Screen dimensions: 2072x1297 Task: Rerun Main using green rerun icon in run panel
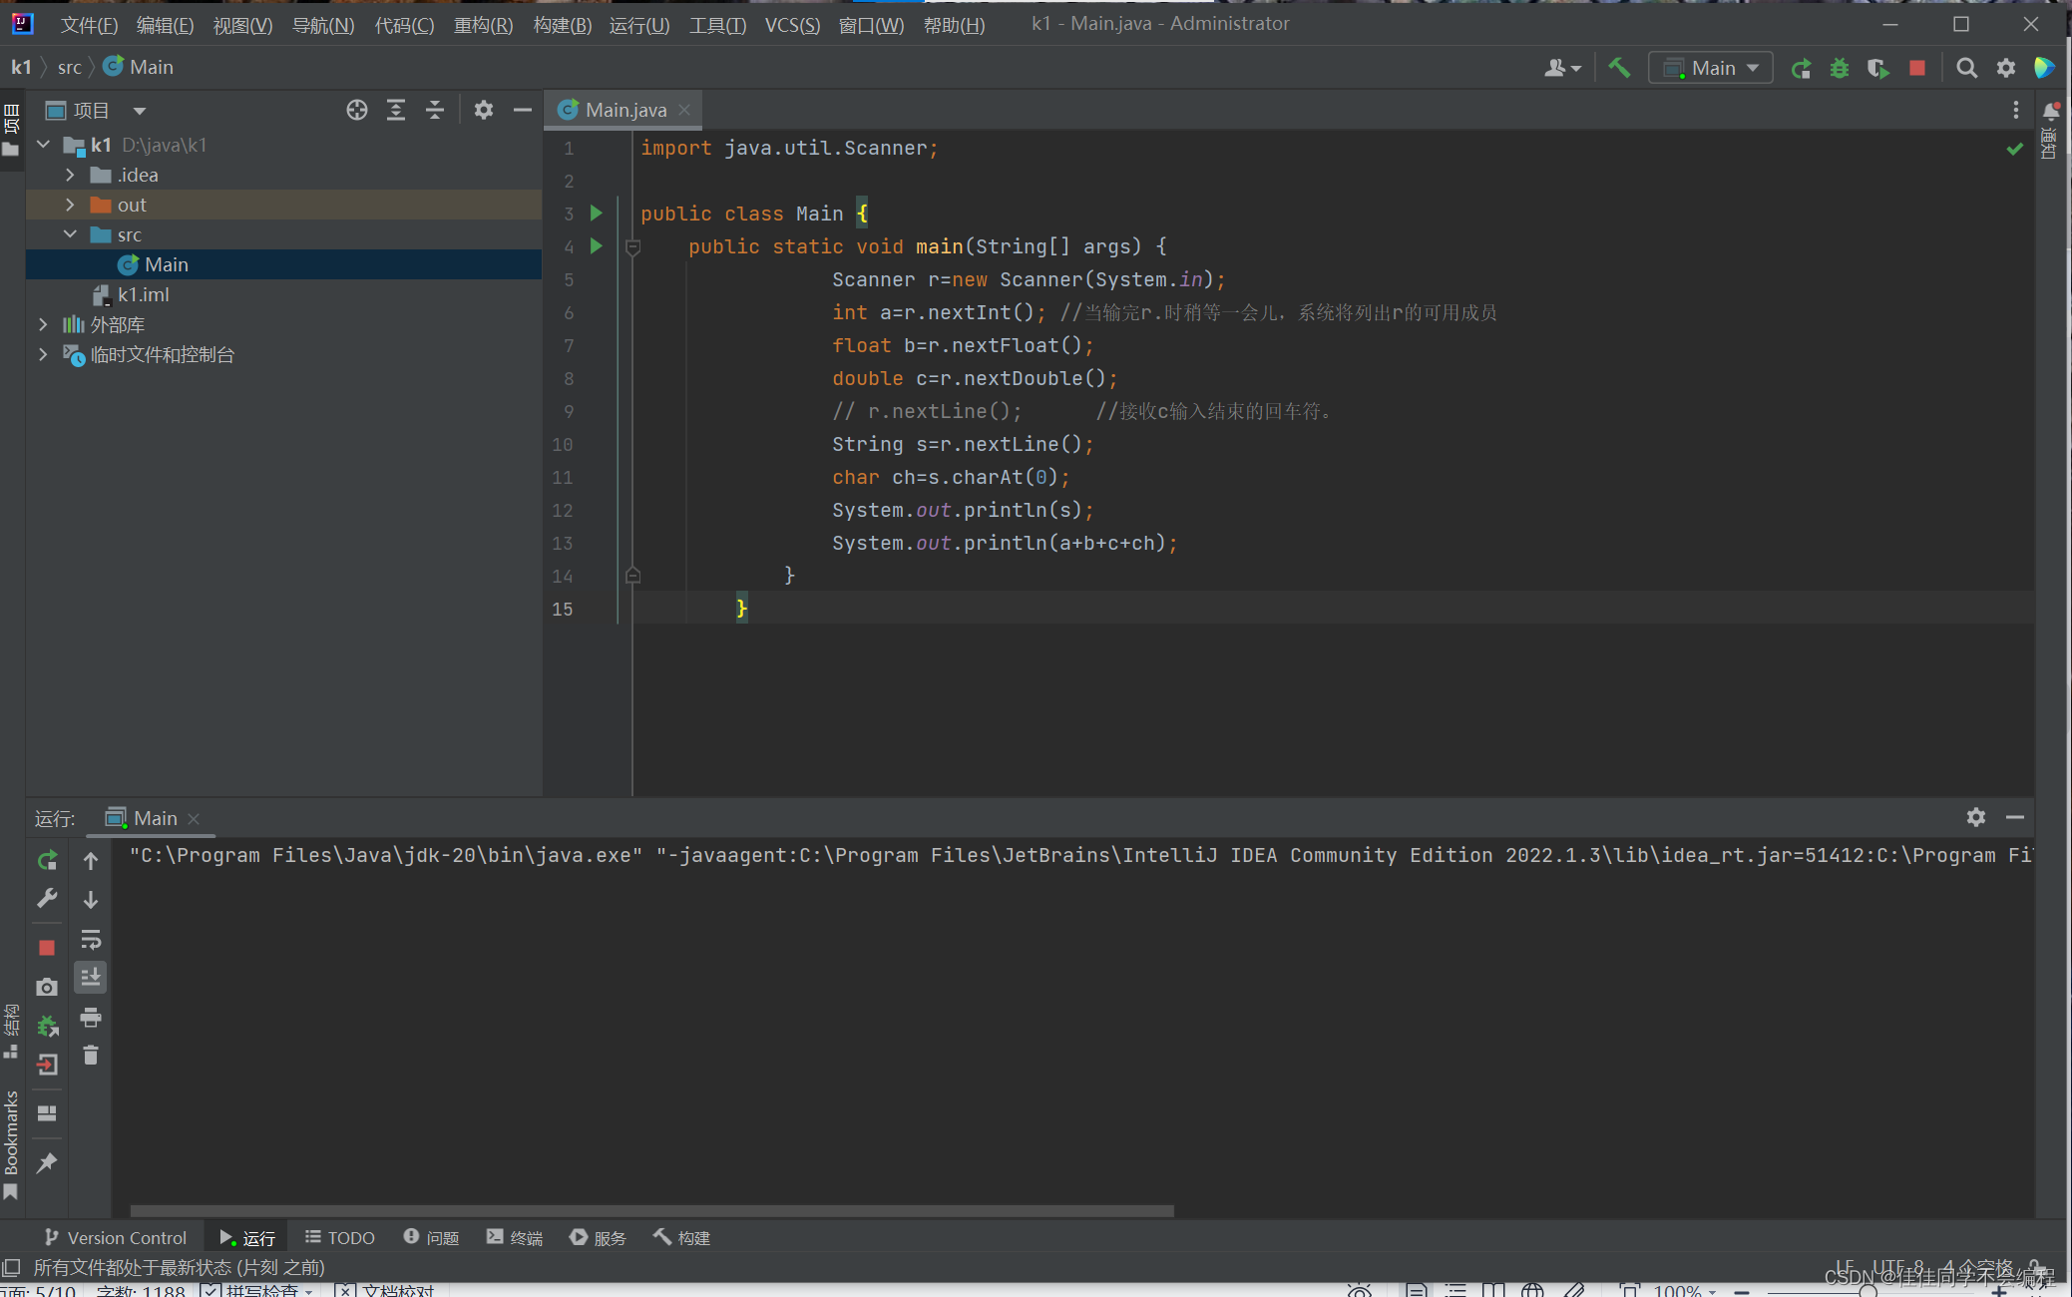click(x=47, y=860)
